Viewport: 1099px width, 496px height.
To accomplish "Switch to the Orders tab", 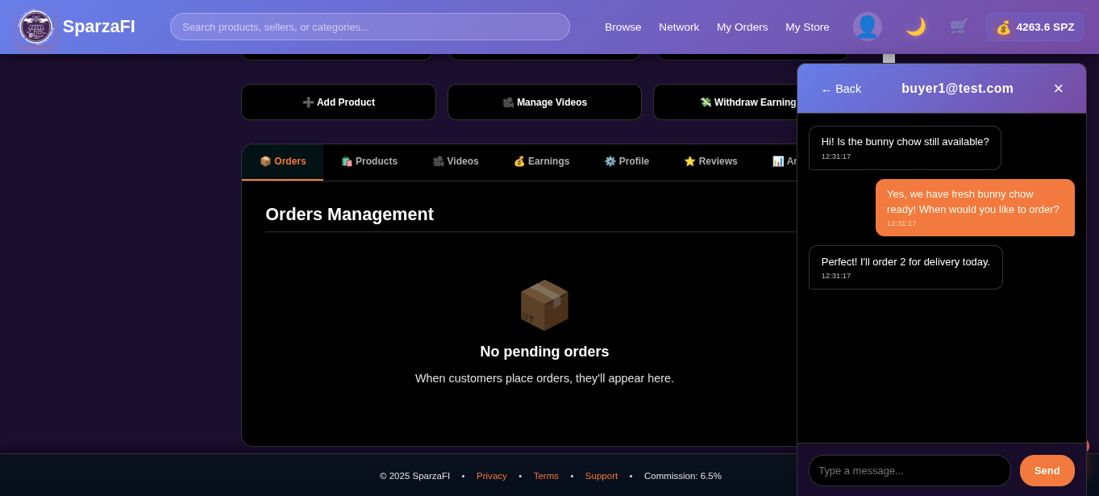I will (282, 161).
